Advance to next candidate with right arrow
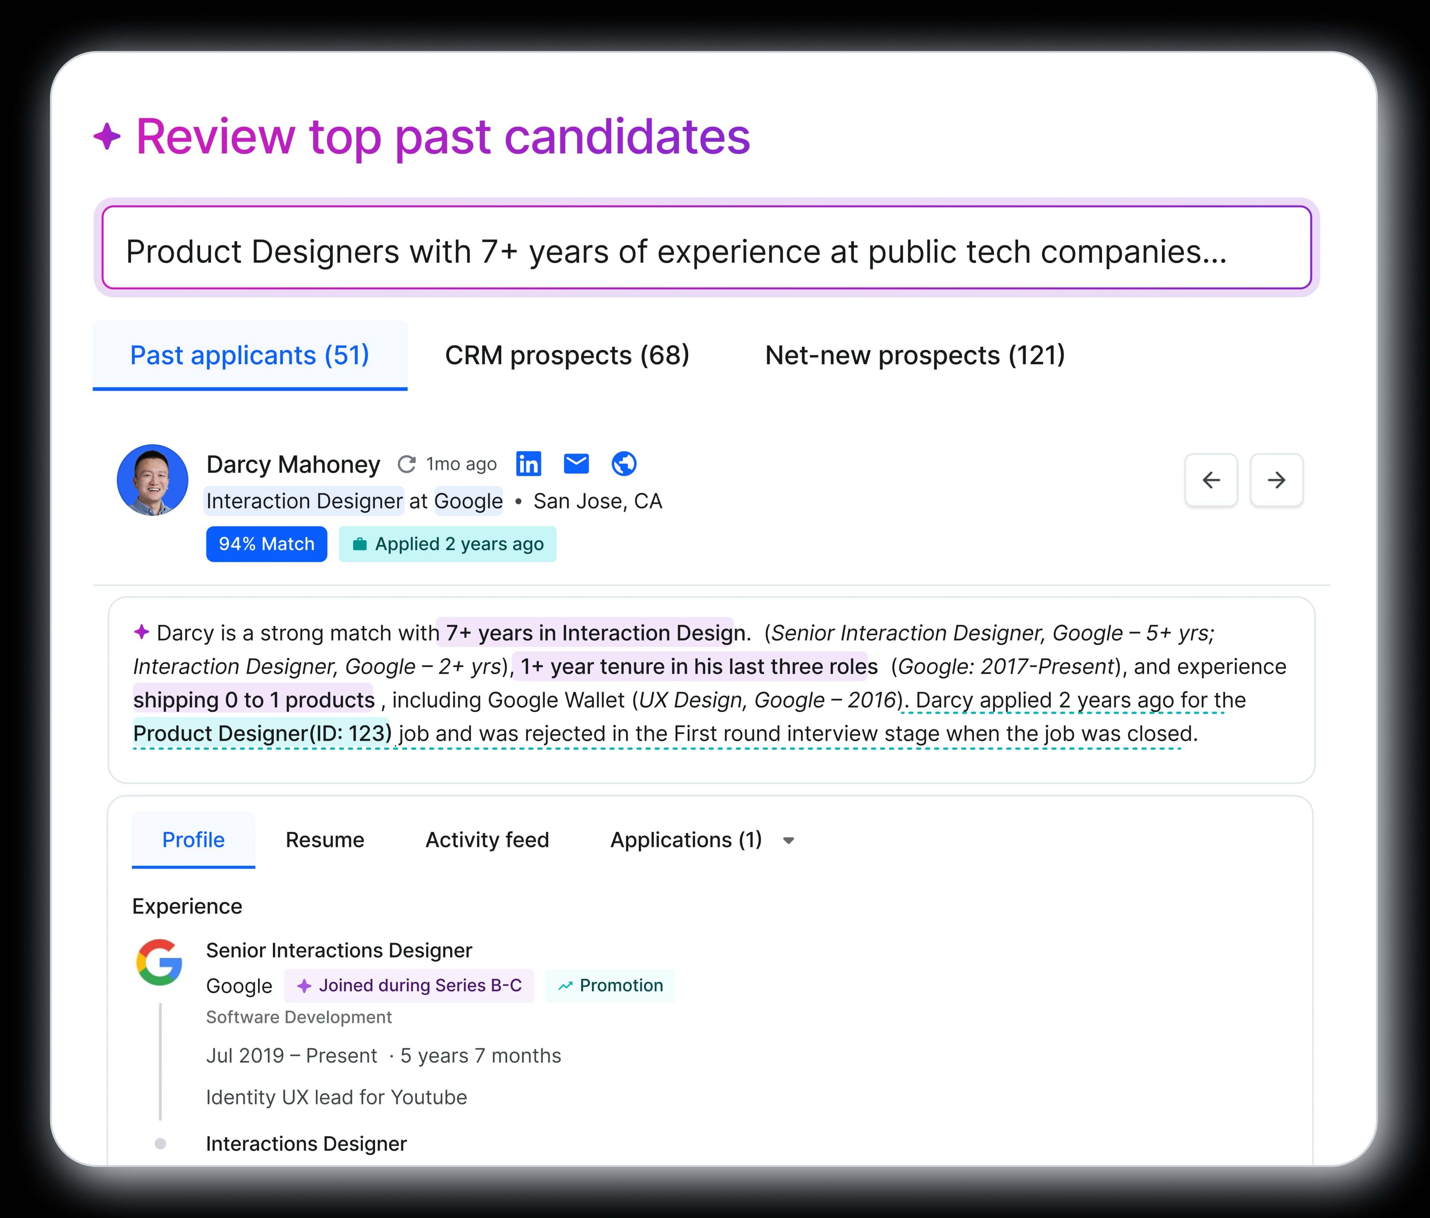The width and height of the screenshot is (1430, 1218). click(1276, 480)
